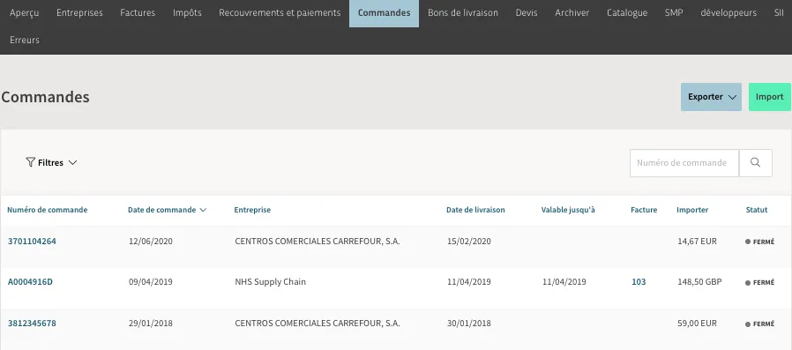This screenshot has height=350, width=792.
Task: Open the Aperçu tab
Action: [24, 12]
